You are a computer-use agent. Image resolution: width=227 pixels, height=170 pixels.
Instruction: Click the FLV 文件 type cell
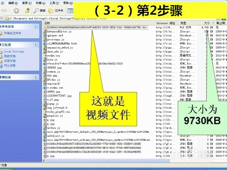[185, 27]
